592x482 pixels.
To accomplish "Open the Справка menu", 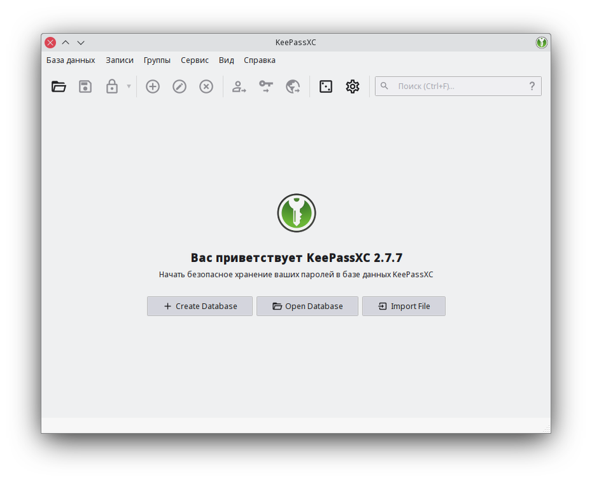I will [x=259, y=60].
